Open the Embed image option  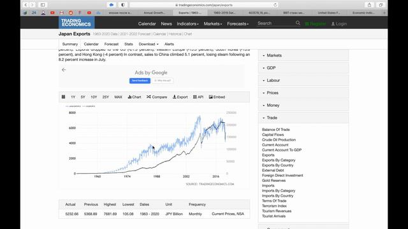point(217,97)
